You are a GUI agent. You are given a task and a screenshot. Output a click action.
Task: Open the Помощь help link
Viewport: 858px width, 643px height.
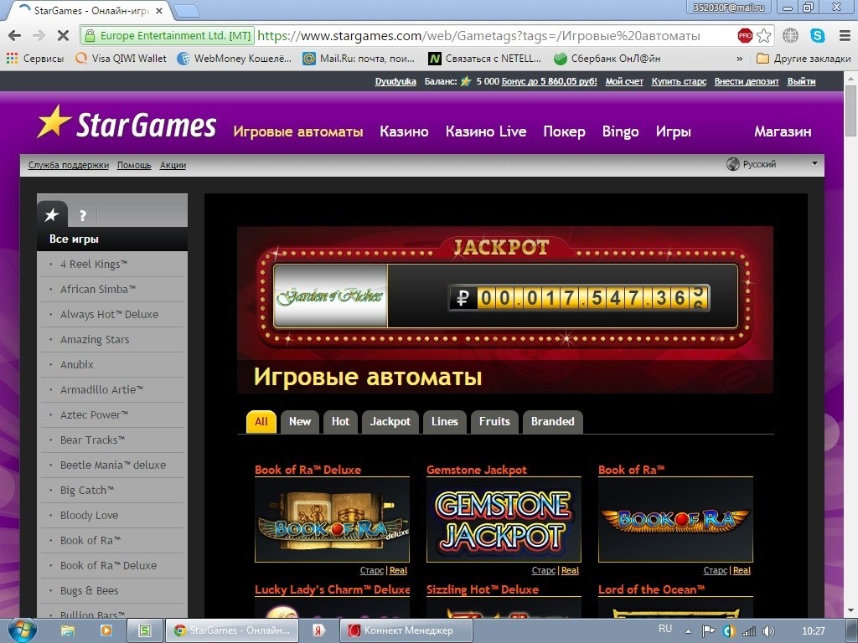(134, 165)
